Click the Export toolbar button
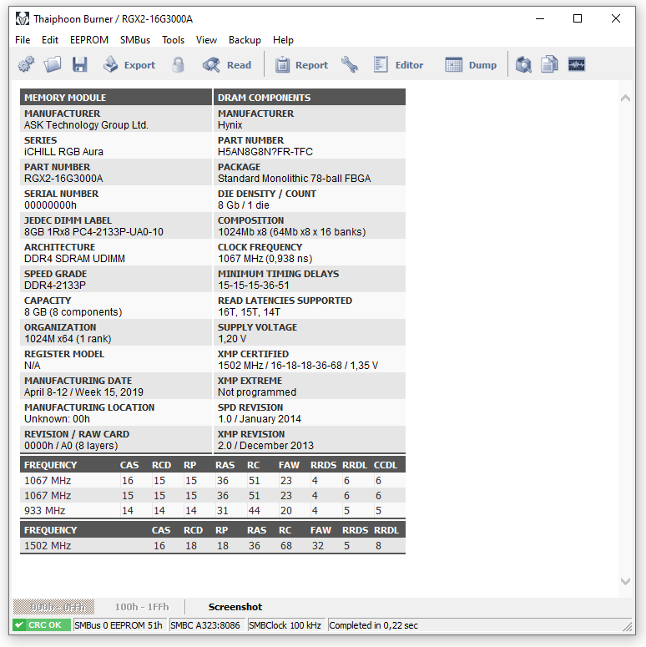Viewport: 646px width, 647px height. coord(129,65)
